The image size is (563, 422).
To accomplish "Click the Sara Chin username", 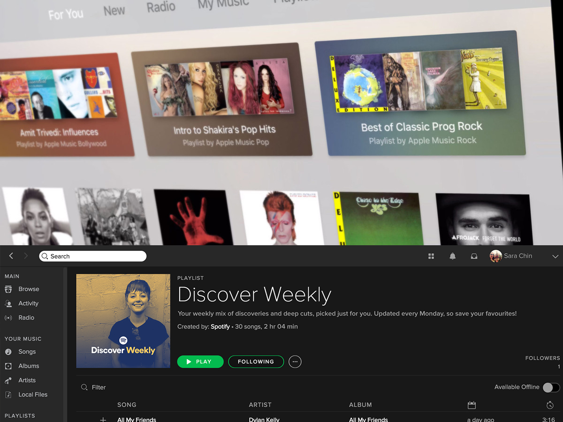I will pyautogui.click(x=518, y=256).
